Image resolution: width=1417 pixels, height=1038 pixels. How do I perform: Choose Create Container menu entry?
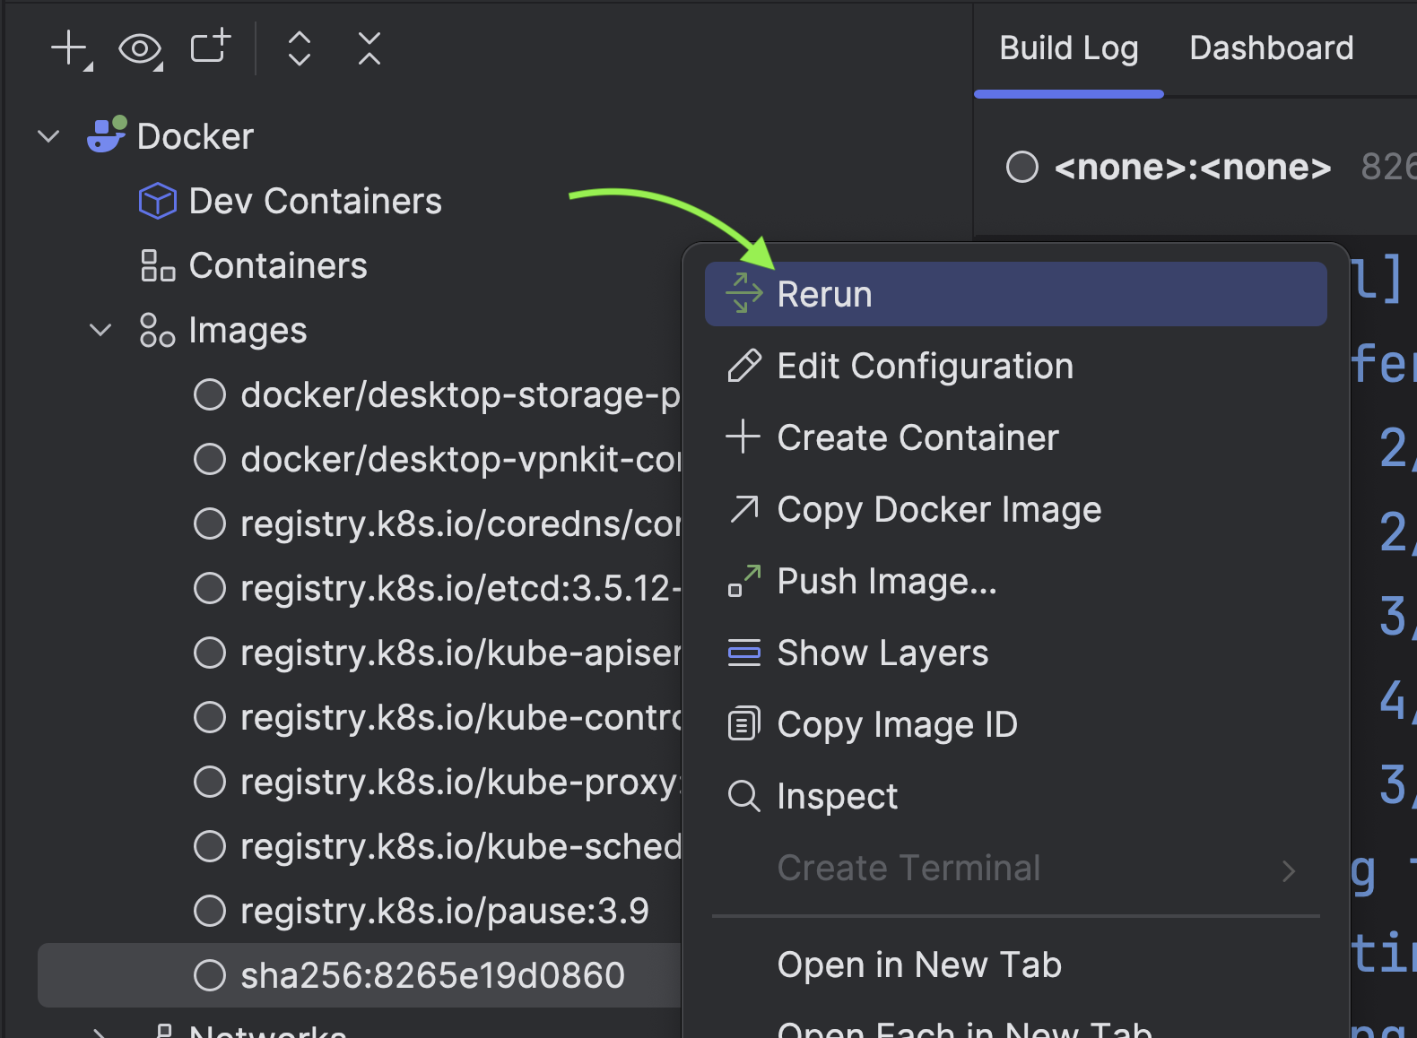point(1016,437)
